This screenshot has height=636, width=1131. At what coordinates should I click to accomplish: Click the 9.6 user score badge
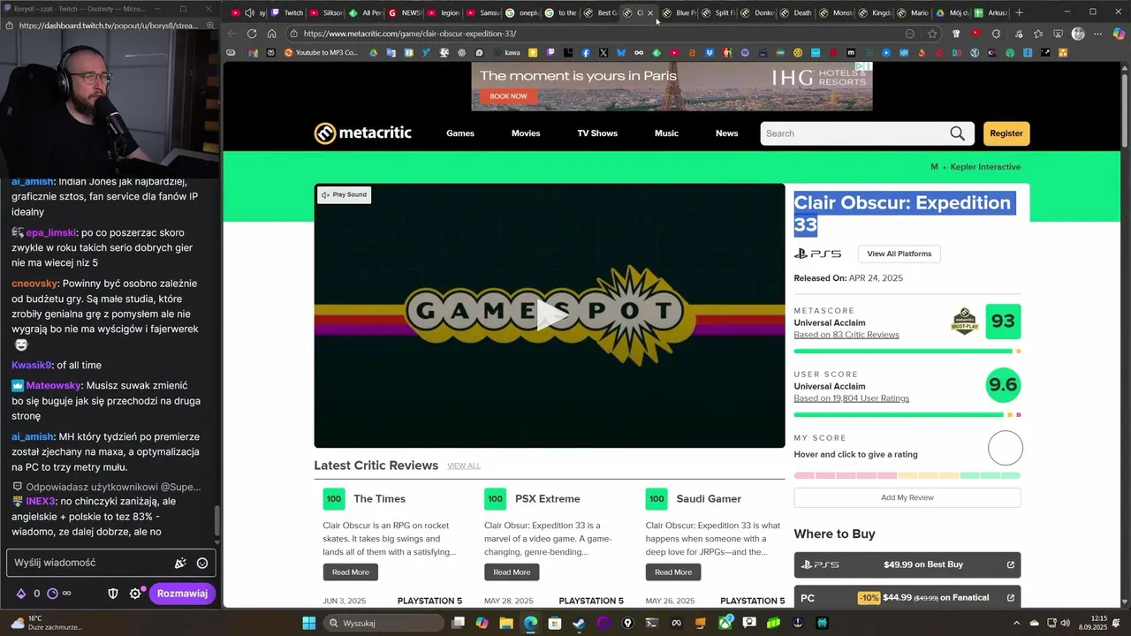pyautogui.click(x=1003, y=385)
